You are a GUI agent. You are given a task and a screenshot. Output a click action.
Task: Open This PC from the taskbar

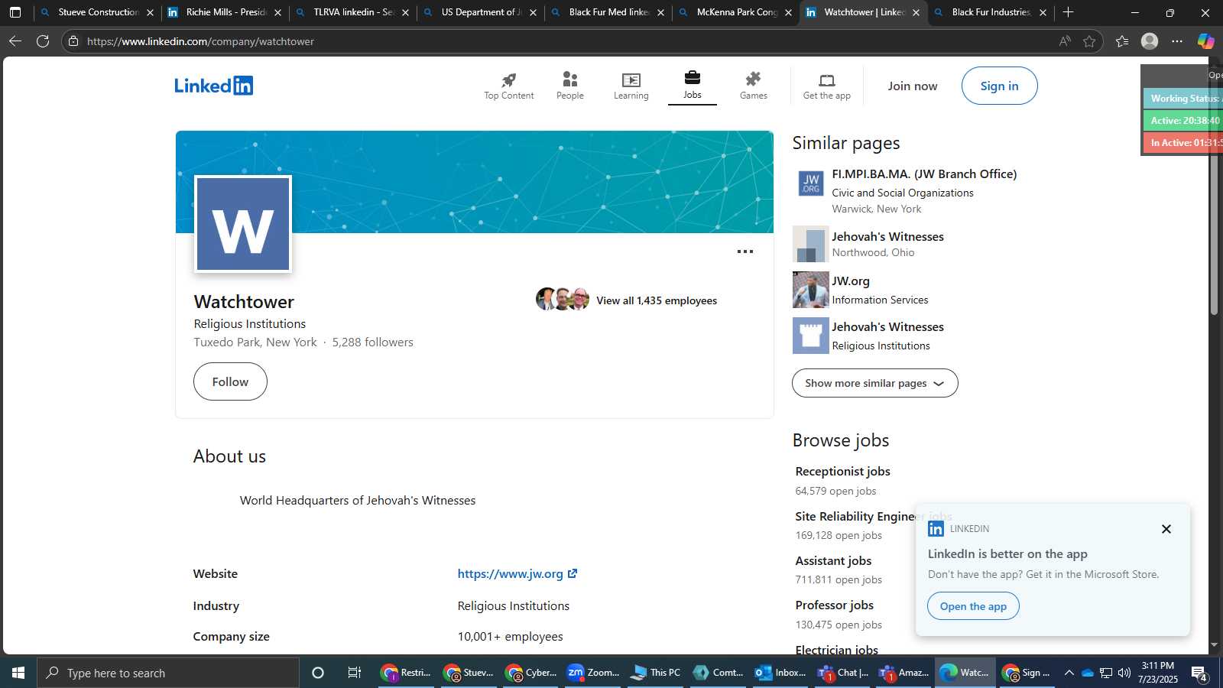[x=654, y=673]
